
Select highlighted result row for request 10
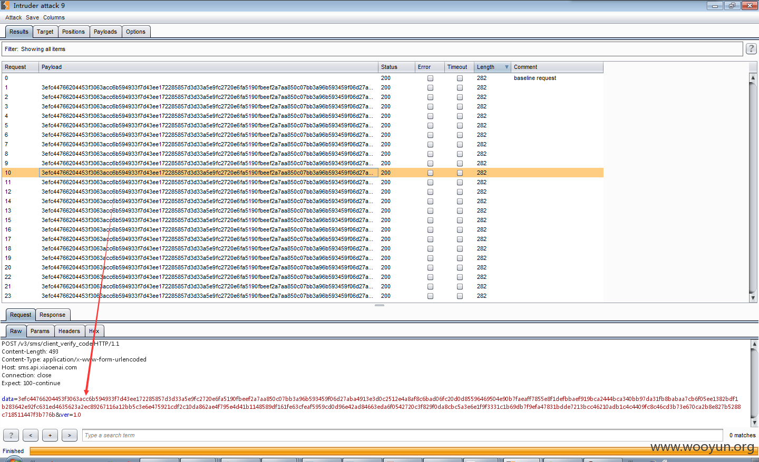click(x=303, y=173)
